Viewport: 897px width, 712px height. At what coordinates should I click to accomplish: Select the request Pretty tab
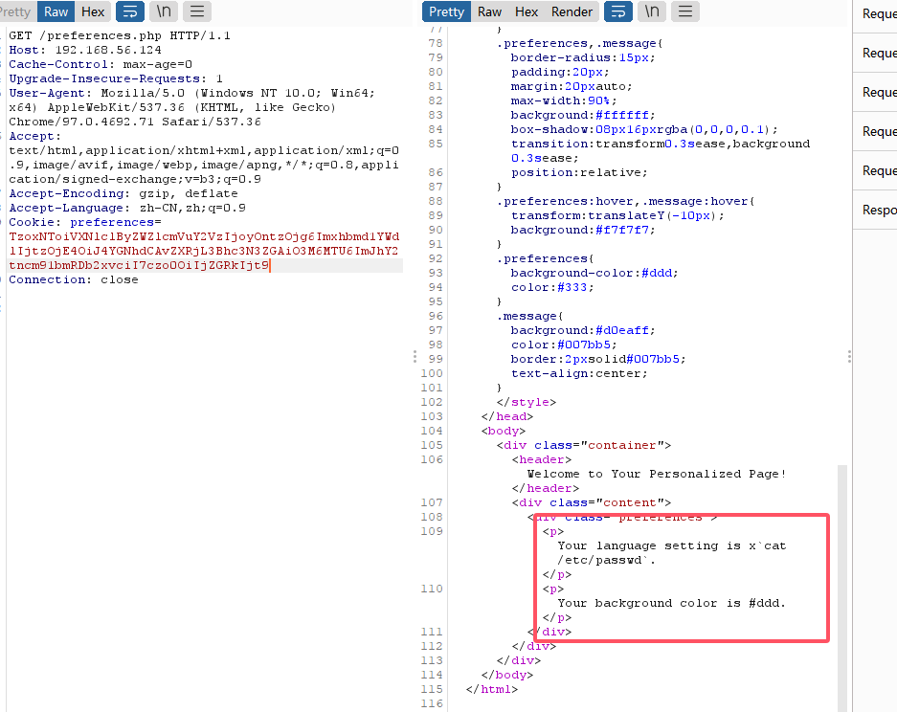pyautogui.click(x=15, y=11)
